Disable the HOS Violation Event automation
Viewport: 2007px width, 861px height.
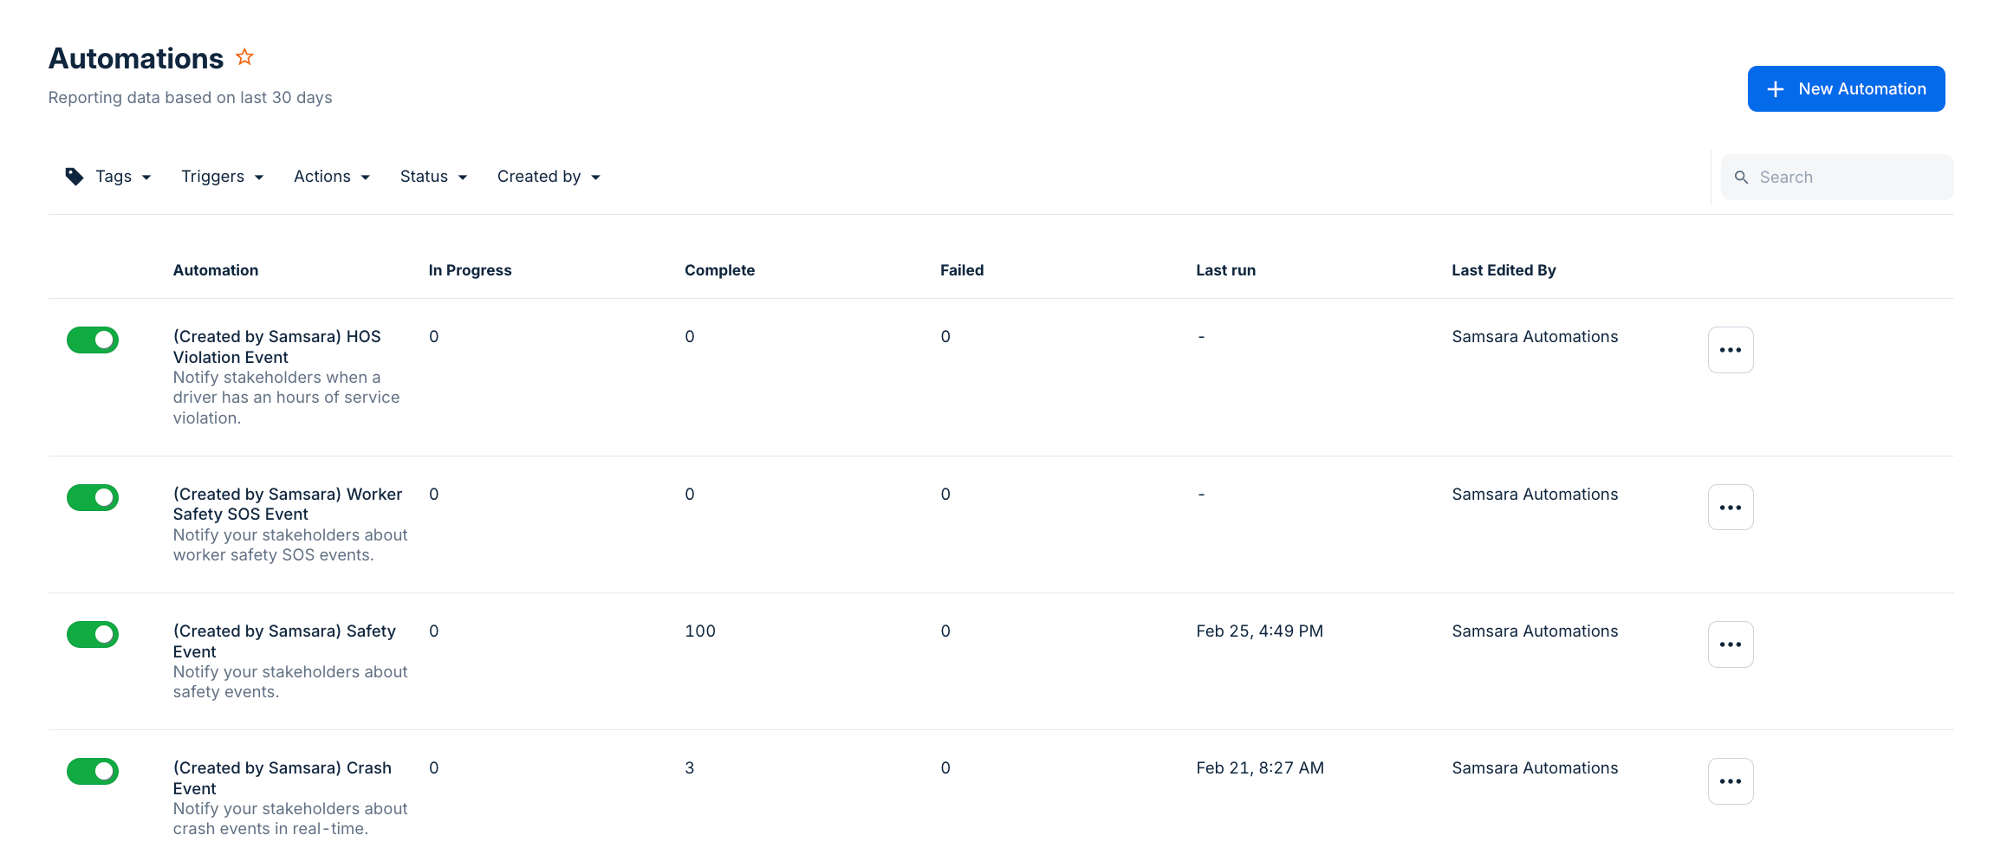[93, 340]
